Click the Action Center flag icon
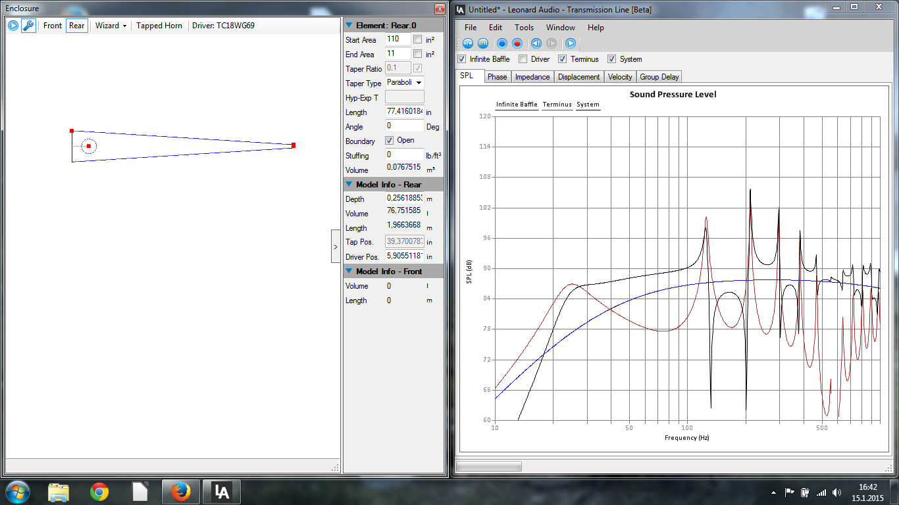Image resolution: width=899 pixels, height=505 pixels. pyautogui.click(x=789, y=492)
